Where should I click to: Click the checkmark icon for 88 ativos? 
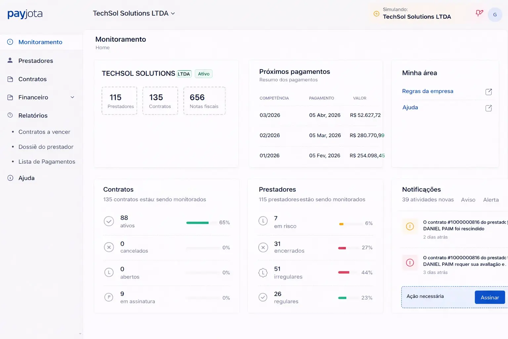click(109, 221)
